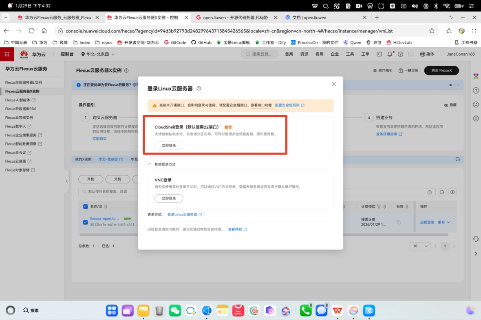Open JaneConan168 account menu
Image resolution: width=481 pixels, height=320 pixels.
pos(461,54)
